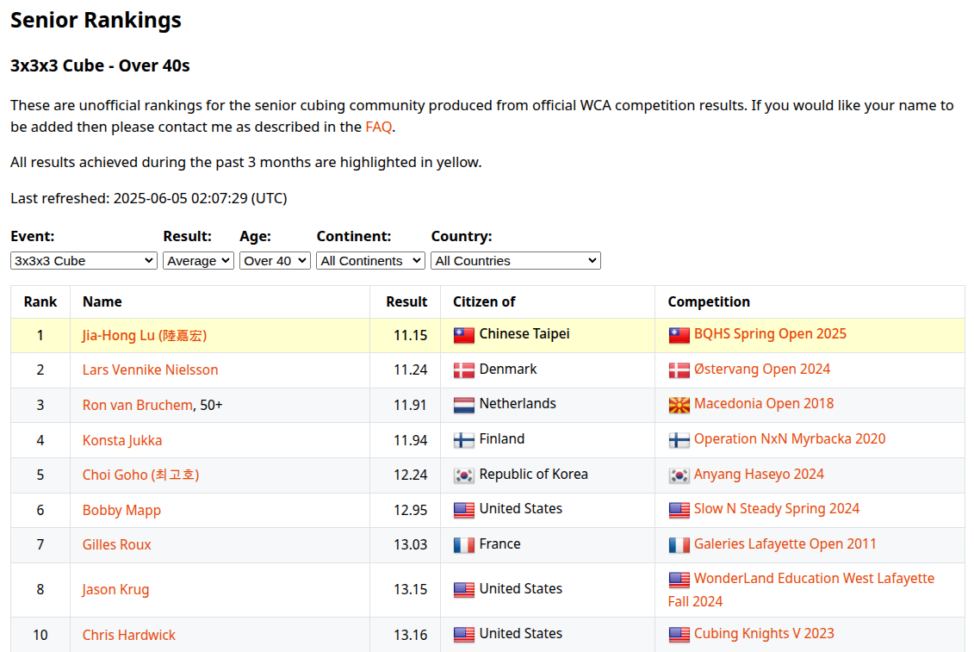Open the Result dropdown set to Average
This screenshot has height=652, width=974.
(x=198, y=260)
